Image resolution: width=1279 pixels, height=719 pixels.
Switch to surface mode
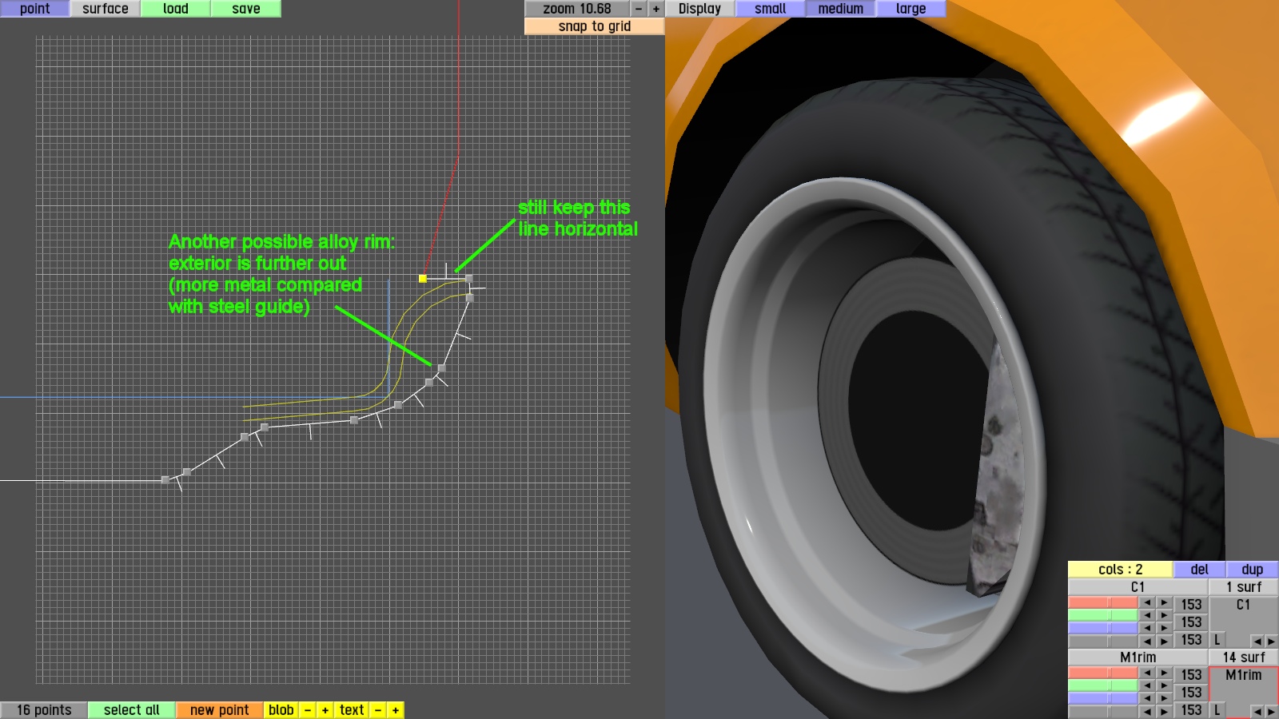(105, 9)
